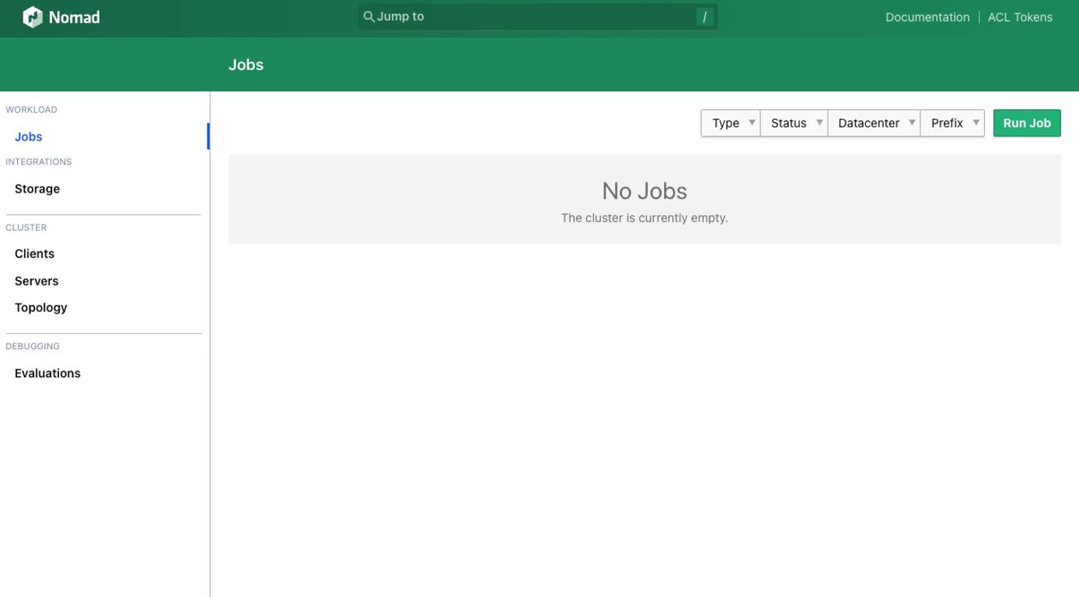
Task: Select Jobs in the Workload sidebar
Action: tap(28, 136)
